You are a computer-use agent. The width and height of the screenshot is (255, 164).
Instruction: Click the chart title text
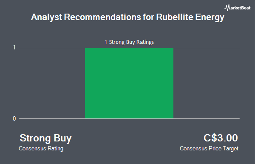click(x=127, y=17)
